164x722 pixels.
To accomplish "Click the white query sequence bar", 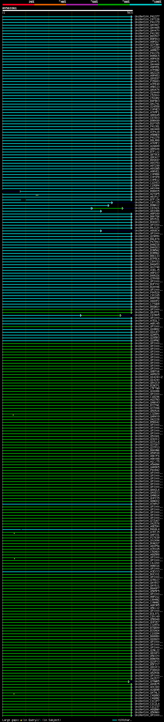I will click(68, 10).
